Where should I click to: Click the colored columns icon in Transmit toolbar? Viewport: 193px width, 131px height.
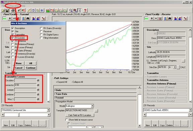click(24, 18)
